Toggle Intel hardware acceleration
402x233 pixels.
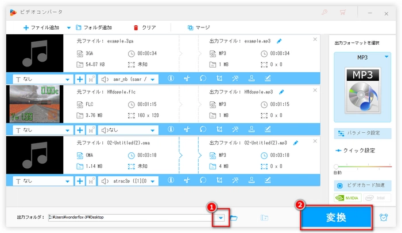point(377,198)
